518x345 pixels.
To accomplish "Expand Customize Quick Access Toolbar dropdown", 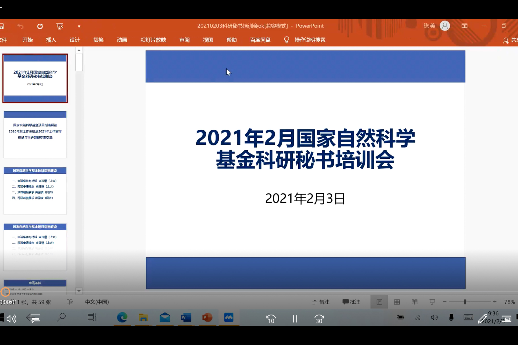I will (79, 26).
